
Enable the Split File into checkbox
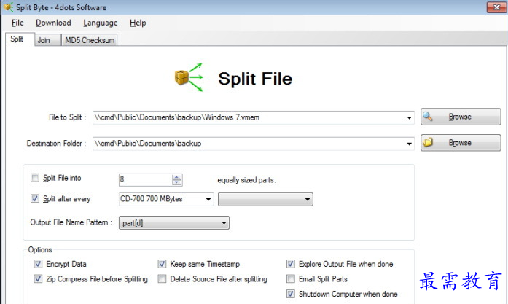coord(35,178)
